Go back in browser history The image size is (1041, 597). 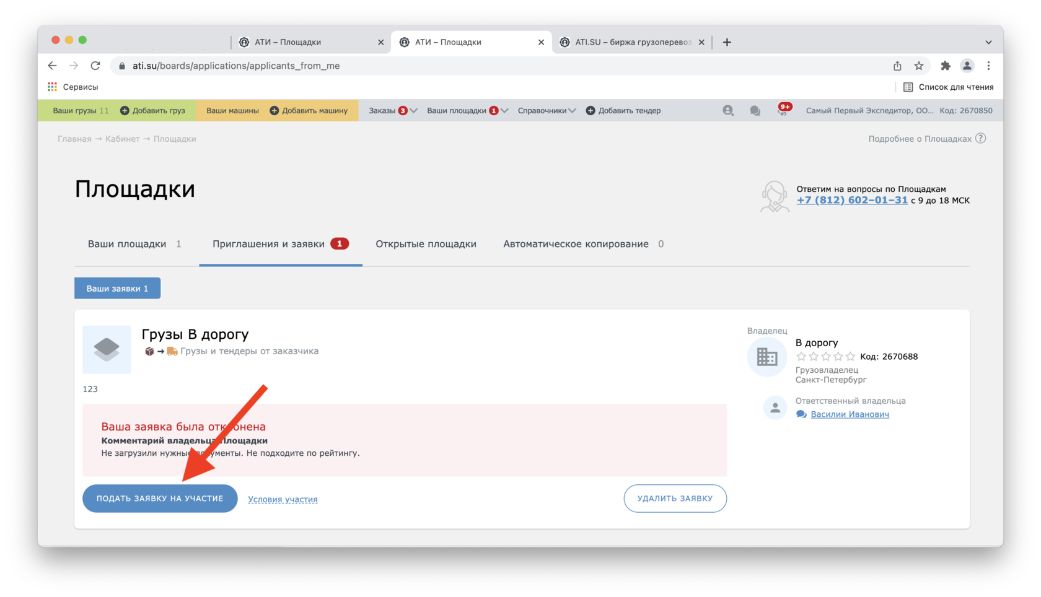tap(53, 66)
